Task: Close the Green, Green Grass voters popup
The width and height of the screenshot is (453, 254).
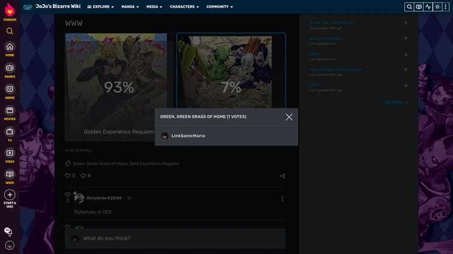Action: tap(289, 117)
